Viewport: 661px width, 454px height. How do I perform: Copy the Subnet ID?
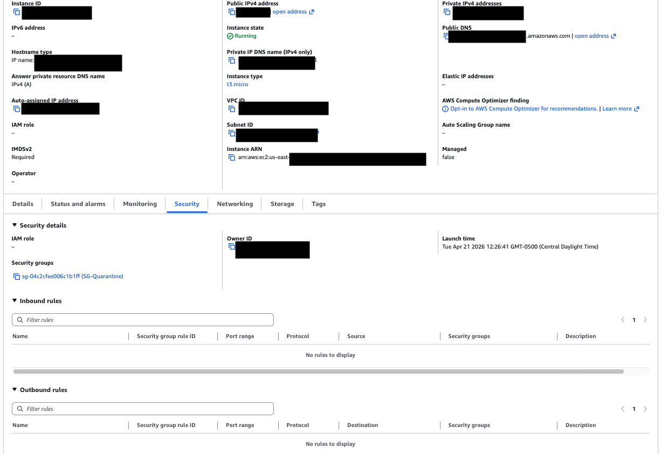(x=232, y=133)
